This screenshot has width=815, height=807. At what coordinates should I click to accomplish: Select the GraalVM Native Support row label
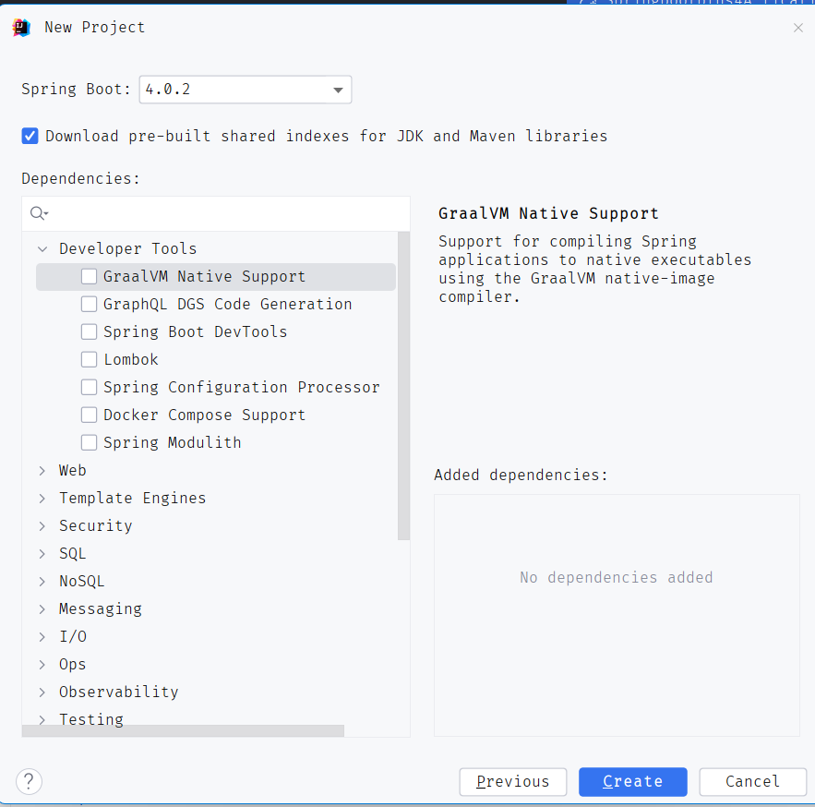tap(204, 277)
